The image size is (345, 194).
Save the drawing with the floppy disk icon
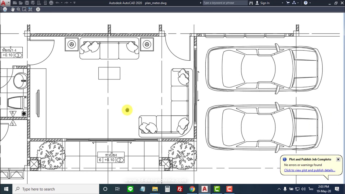pyautogui.click(x=27, y=3)
